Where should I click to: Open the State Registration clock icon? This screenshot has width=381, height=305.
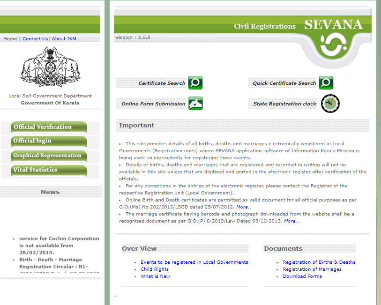(330, 104)
